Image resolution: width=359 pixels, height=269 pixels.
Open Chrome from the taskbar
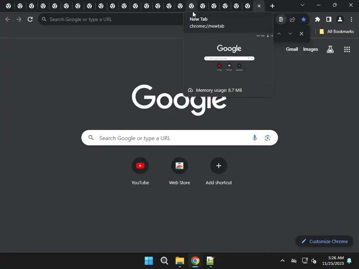click(x=195, y=261)
